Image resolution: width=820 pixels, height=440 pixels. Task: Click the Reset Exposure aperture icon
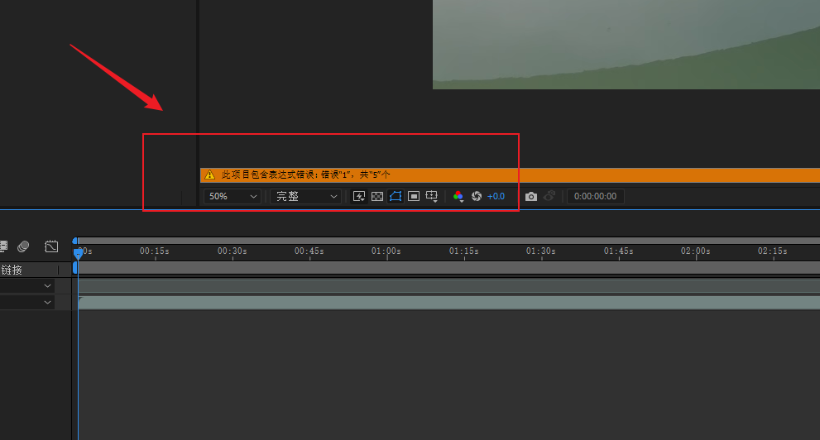[477, 197]
